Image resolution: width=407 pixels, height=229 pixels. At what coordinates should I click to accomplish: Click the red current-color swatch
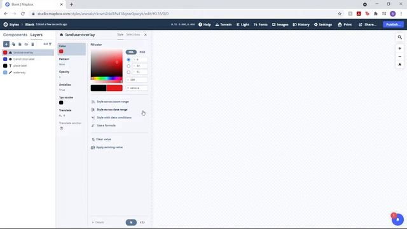pos(114,88)
